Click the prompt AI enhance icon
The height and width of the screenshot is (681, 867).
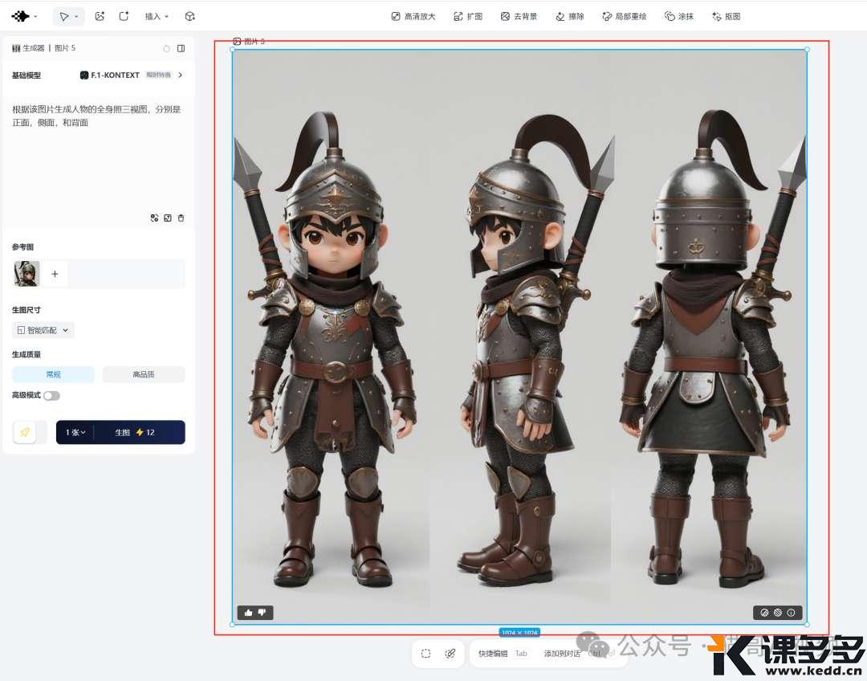[x=154, y=218]
